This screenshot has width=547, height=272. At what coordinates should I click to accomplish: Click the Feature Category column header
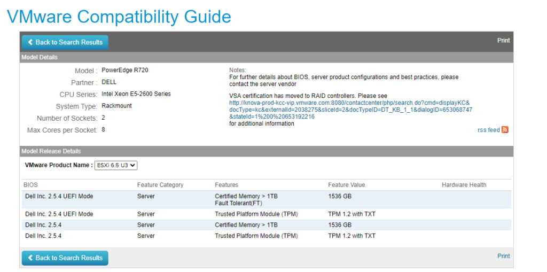[x=160, y=185]
